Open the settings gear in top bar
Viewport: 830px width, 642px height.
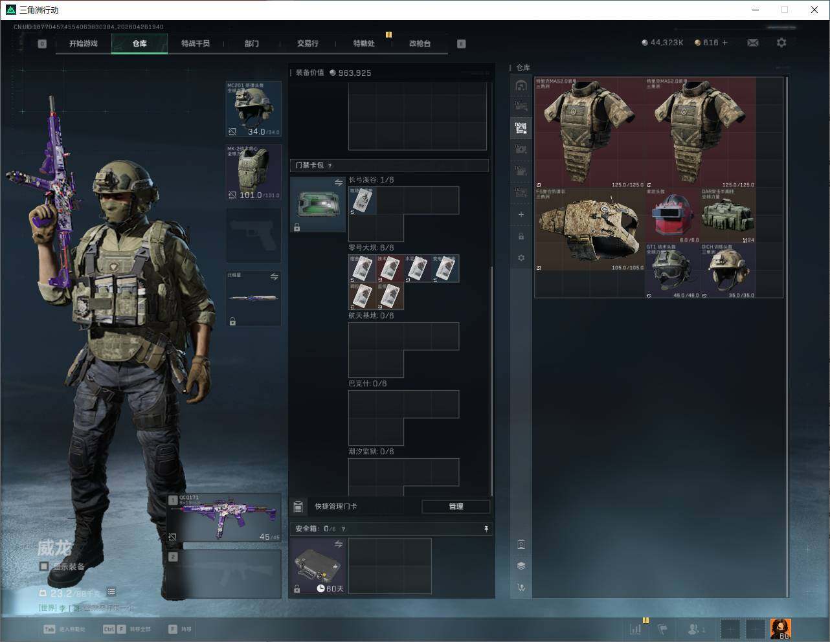pyautogui.click(x=781, y=43)
